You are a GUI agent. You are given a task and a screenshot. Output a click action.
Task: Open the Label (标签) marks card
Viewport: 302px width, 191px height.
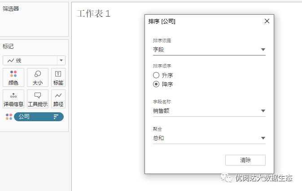pos(58,77)
